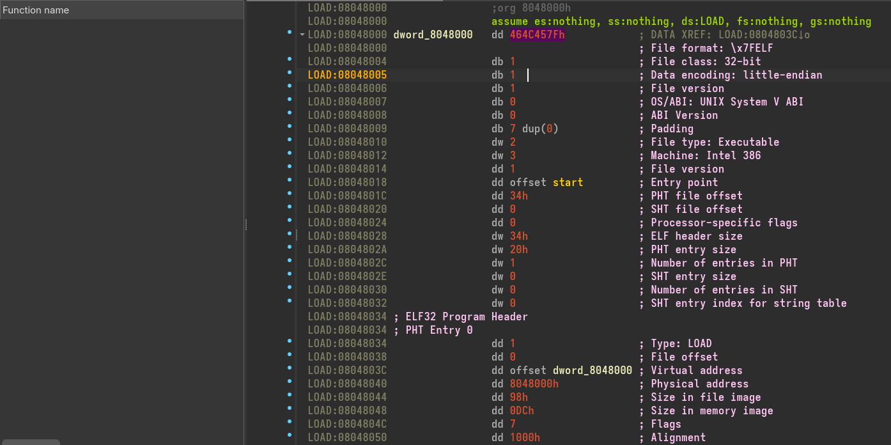Click the 'Processor-specific flags' comment

click(724, 222)
